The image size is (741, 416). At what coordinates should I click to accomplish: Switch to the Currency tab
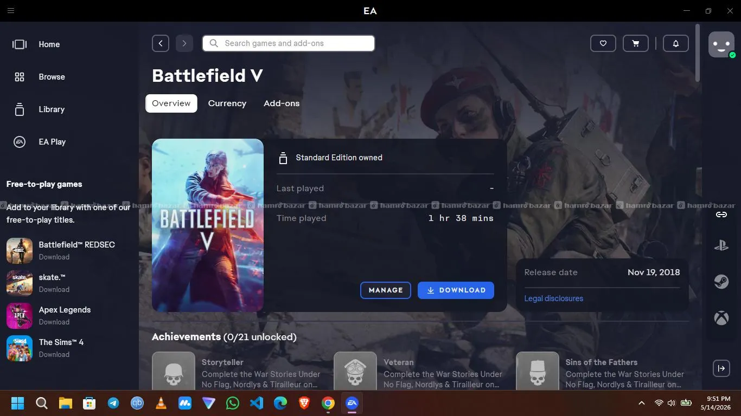(227, 103)
